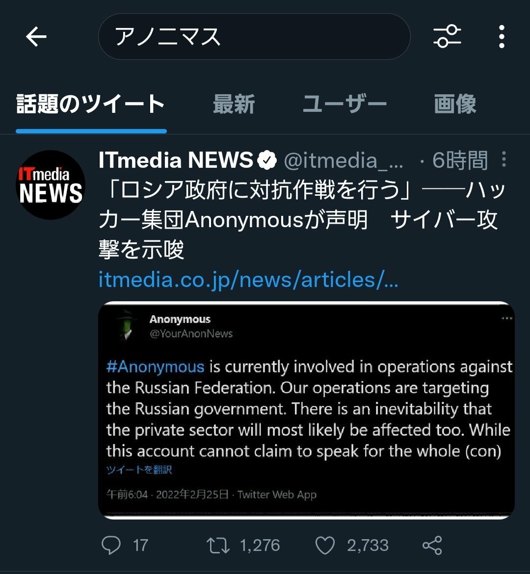The image size is (530, 574).
Task: Reply to the tweet via speech bubble icon
Action: click(110, 545)
